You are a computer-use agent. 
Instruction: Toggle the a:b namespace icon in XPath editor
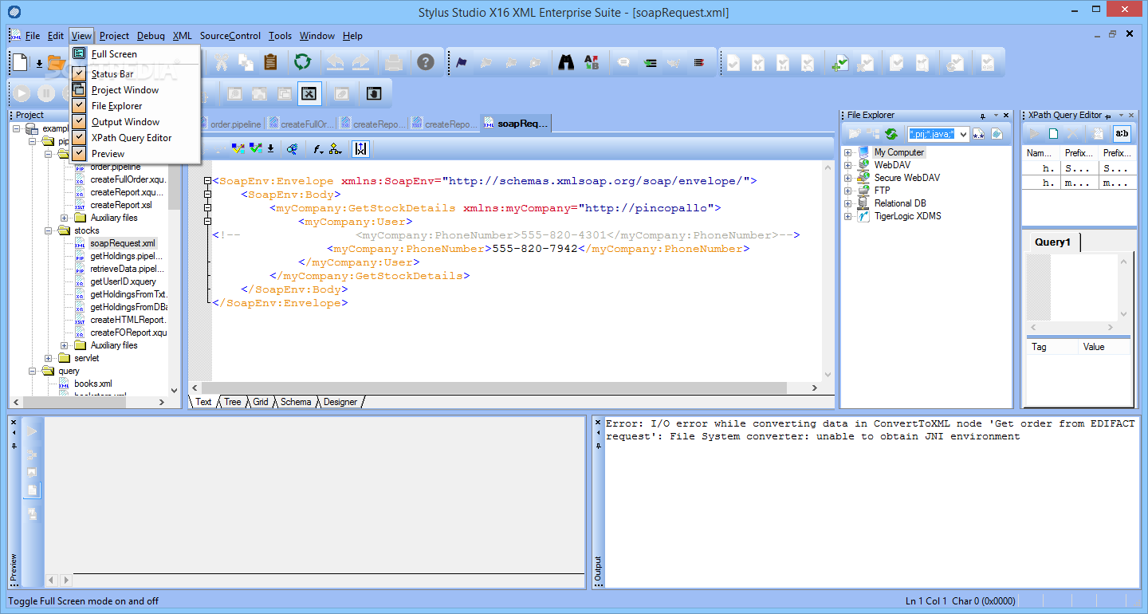pos(1122,134)
